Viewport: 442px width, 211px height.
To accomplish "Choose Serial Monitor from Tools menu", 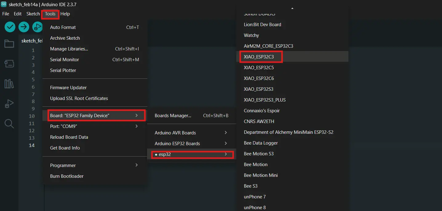I will pos(65,60).
